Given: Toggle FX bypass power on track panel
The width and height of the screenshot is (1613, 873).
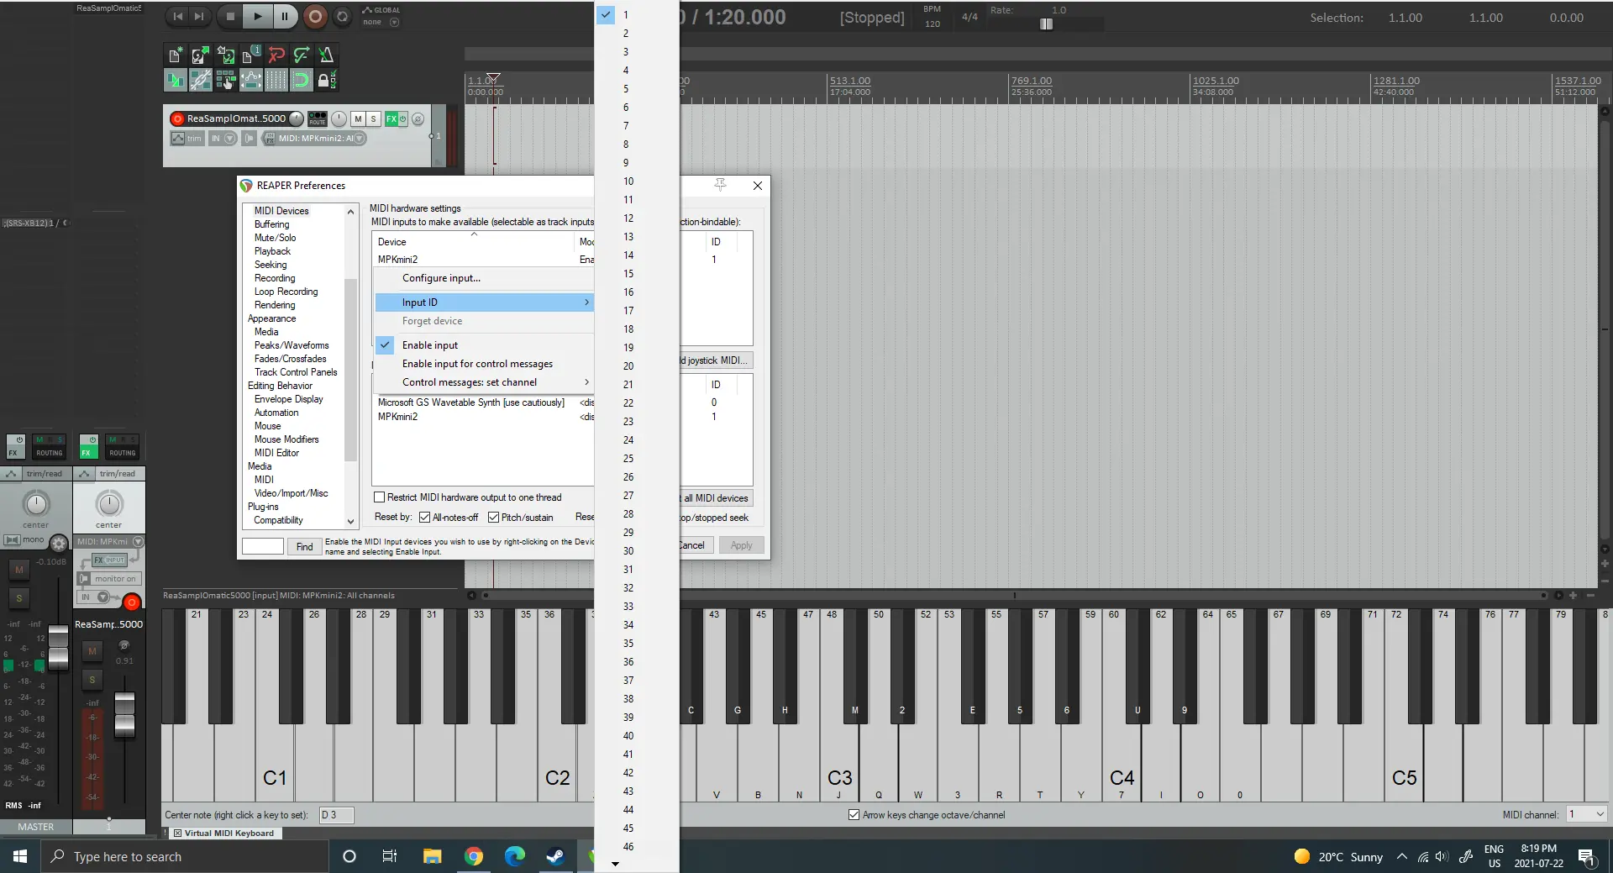Looking at the screenshot, I should [x=402, y=118].
